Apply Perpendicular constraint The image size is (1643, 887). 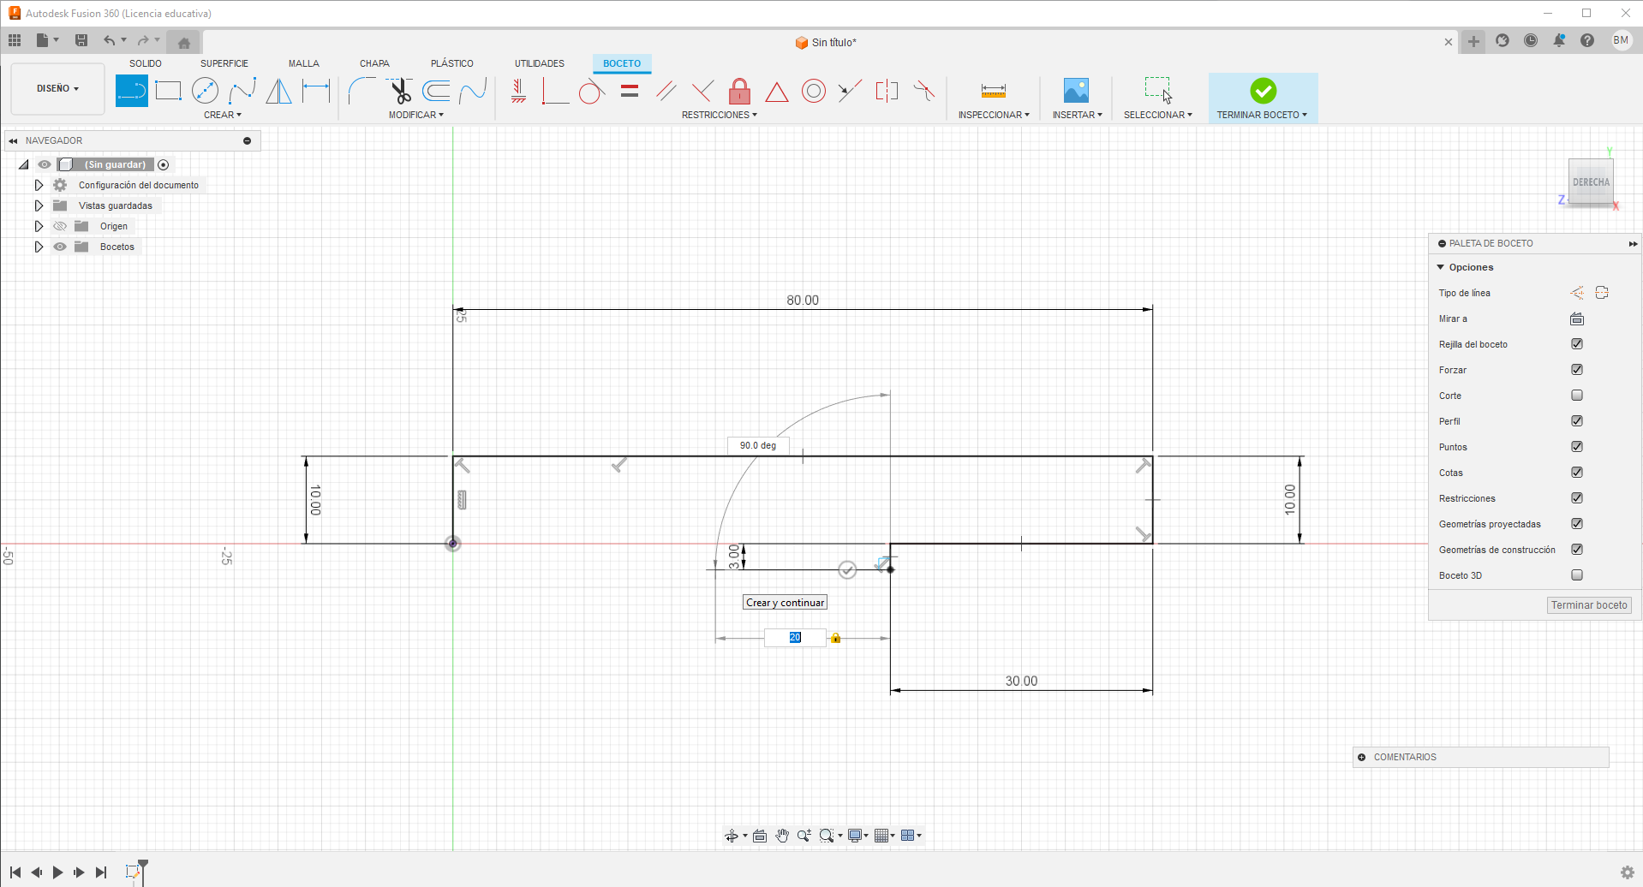[x=703, y=91]
